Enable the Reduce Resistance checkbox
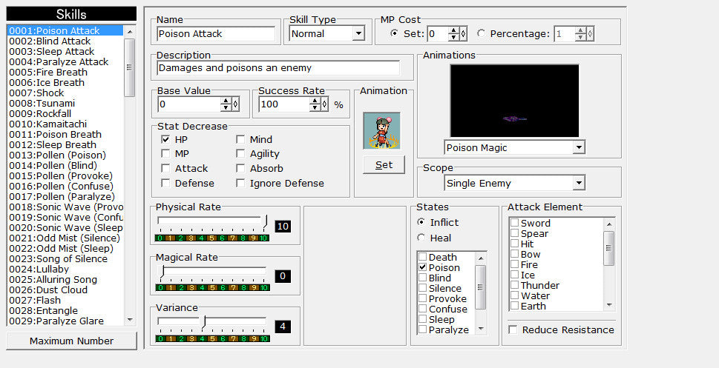The width and height of the screenshot is (719, 368). tap(513, 329)
